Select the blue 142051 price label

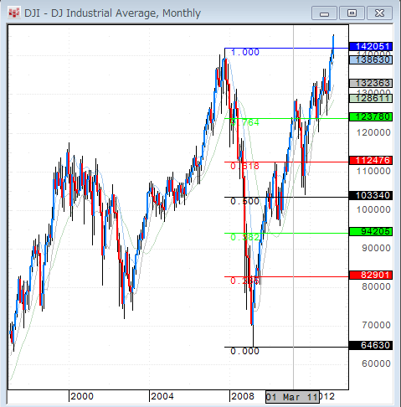[371, 46]
